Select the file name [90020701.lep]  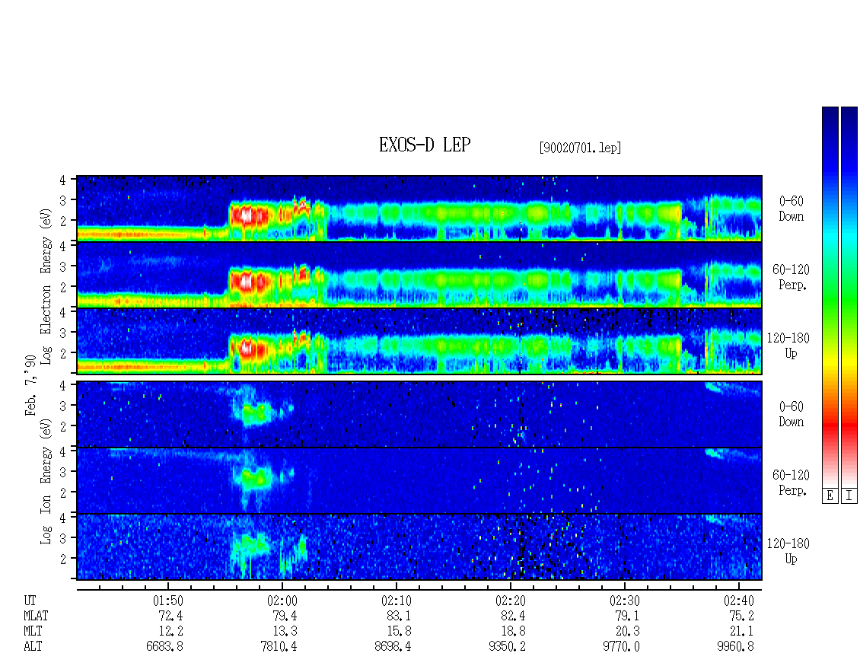pyautogui.click(x=580, y=148)
